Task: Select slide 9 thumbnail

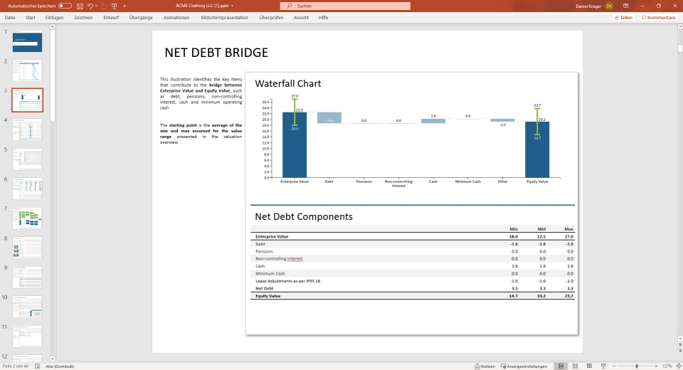Action: pos(28,277)
